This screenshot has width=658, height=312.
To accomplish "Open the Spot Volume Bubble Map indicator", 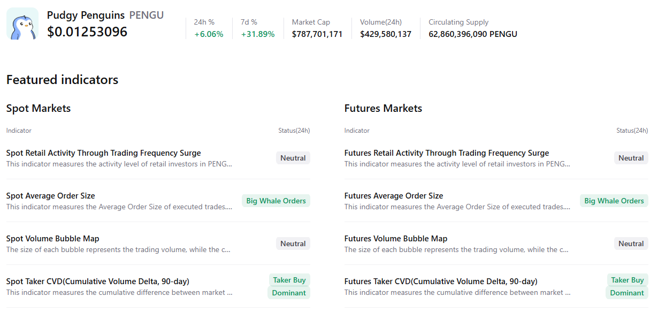I will point(52,238).
